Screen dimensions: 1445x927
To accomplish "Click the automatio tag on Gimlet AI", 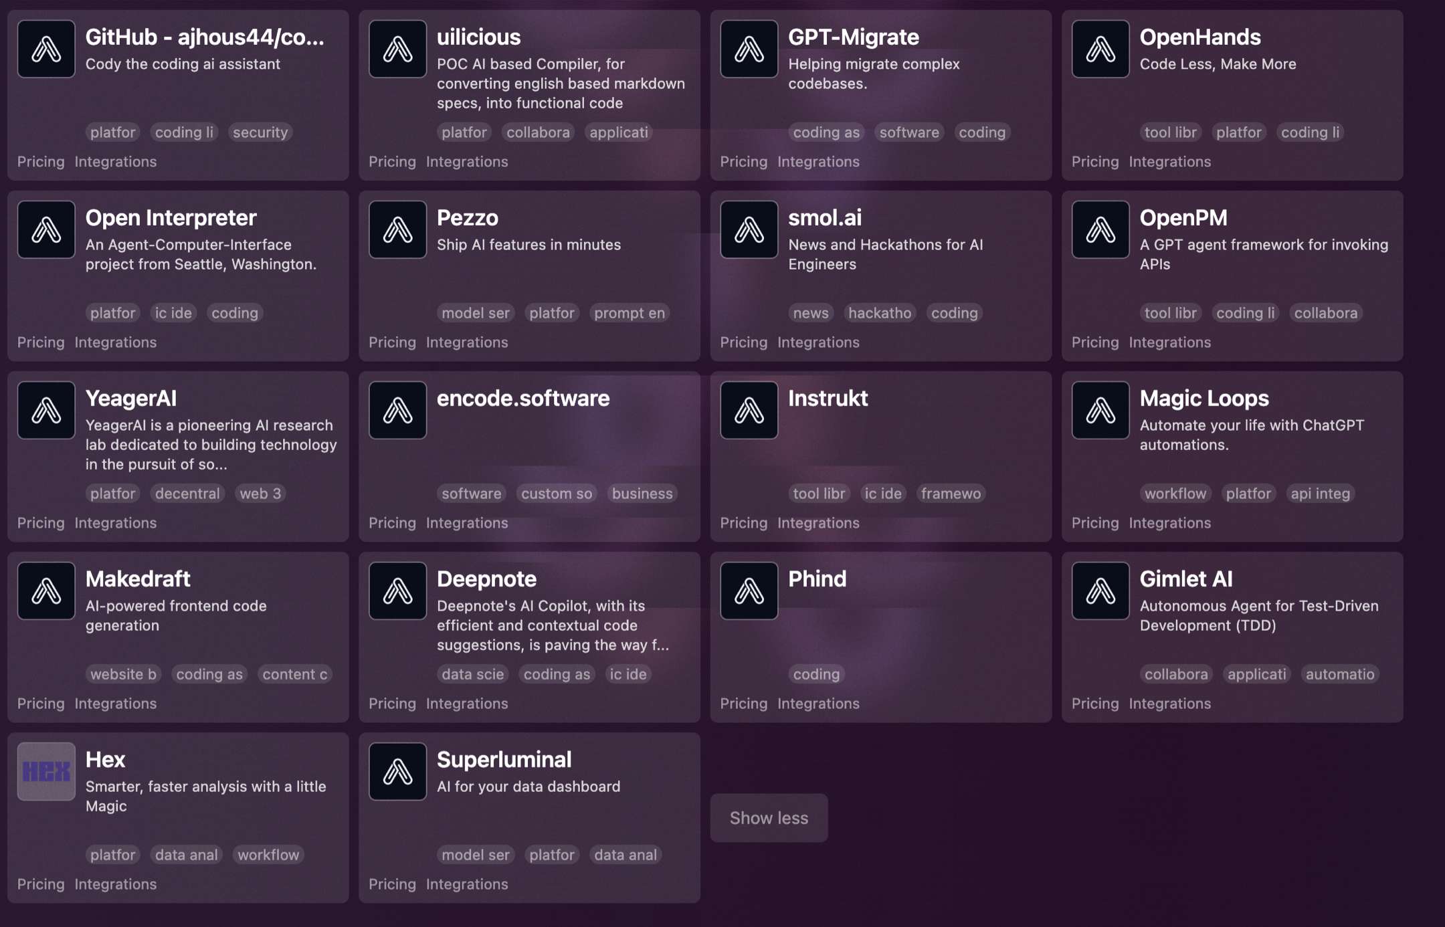I will tap(1339, 674).
